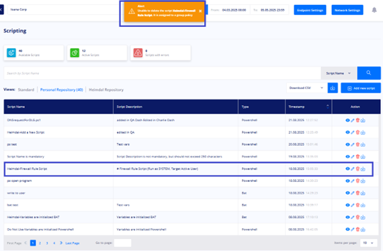Delete the Heimdal-Firewall Rule Script row

coord(357,169)
